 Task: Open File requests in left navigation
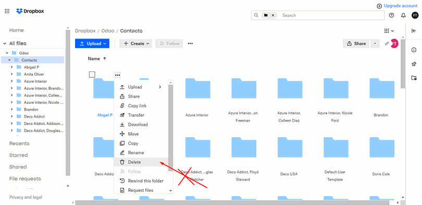[x=25, y=179]
